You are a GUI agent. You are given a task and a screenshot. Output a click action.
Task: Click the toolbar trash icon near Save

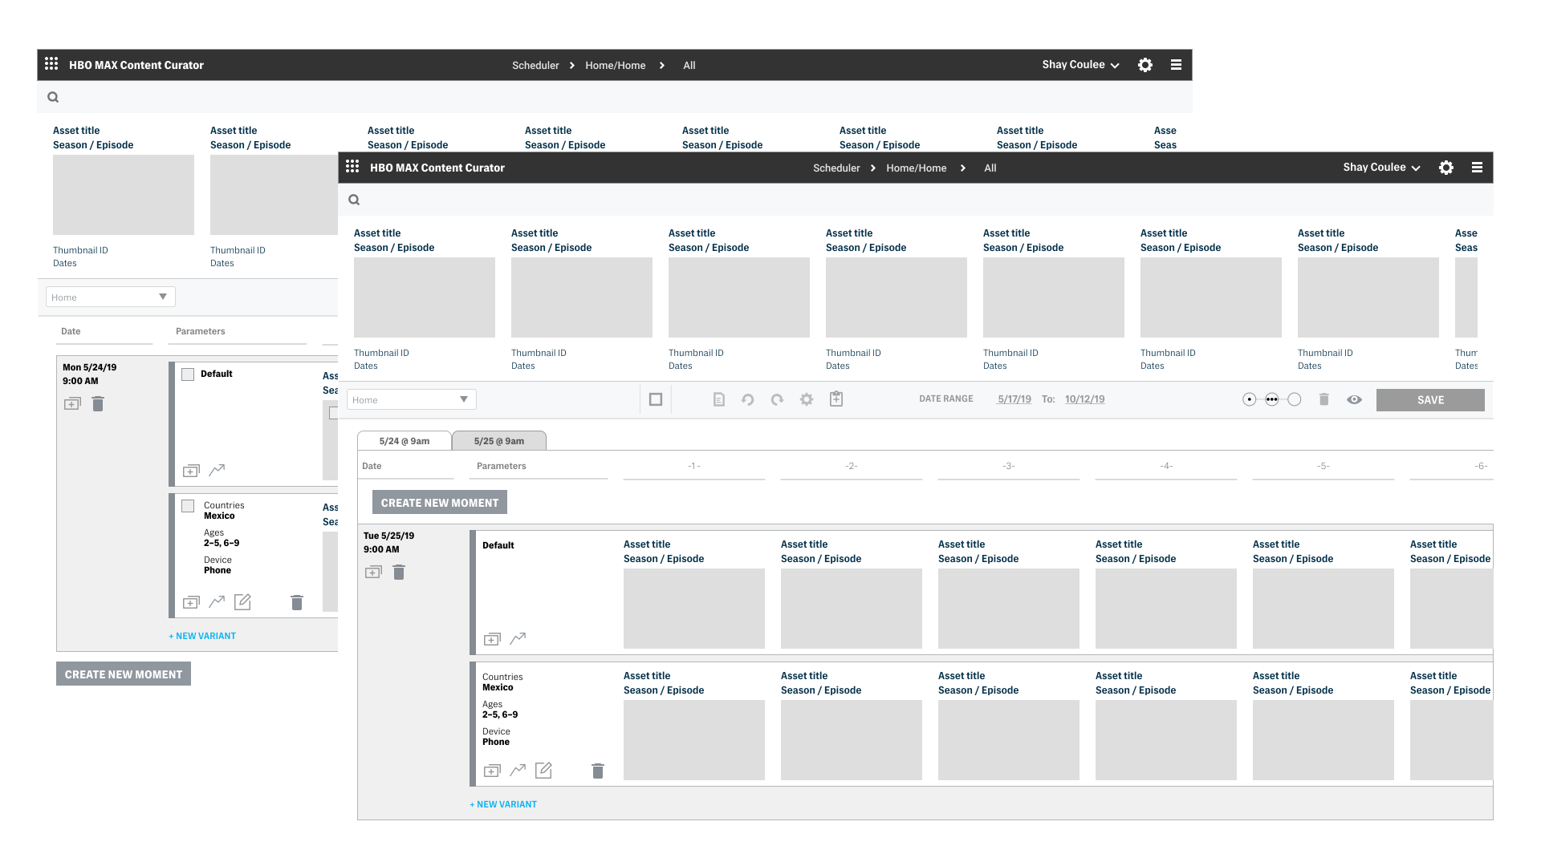1324,399
